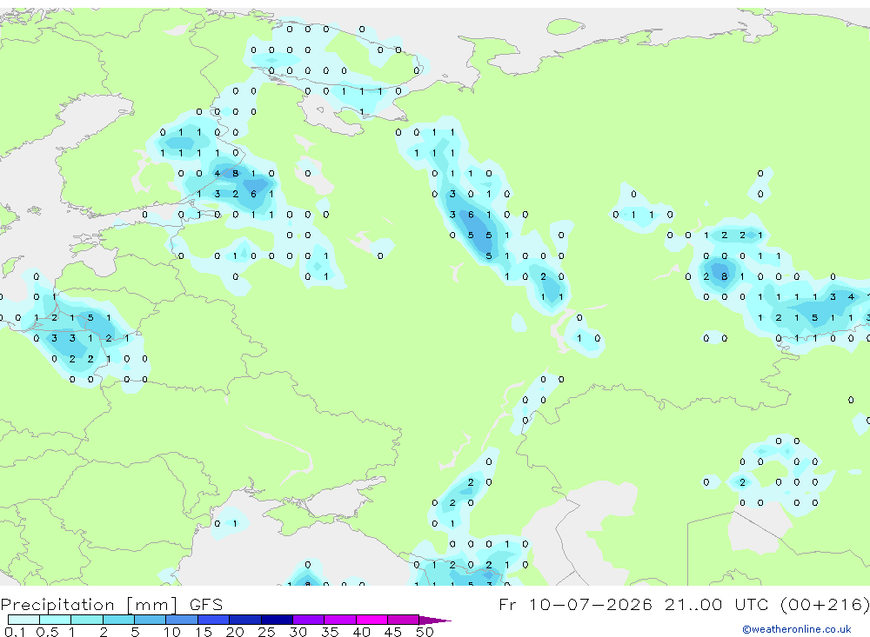The image size is (870, 637).
Task: Pick the 35–40 mm violet legend swatch
Action: [340, 620]
